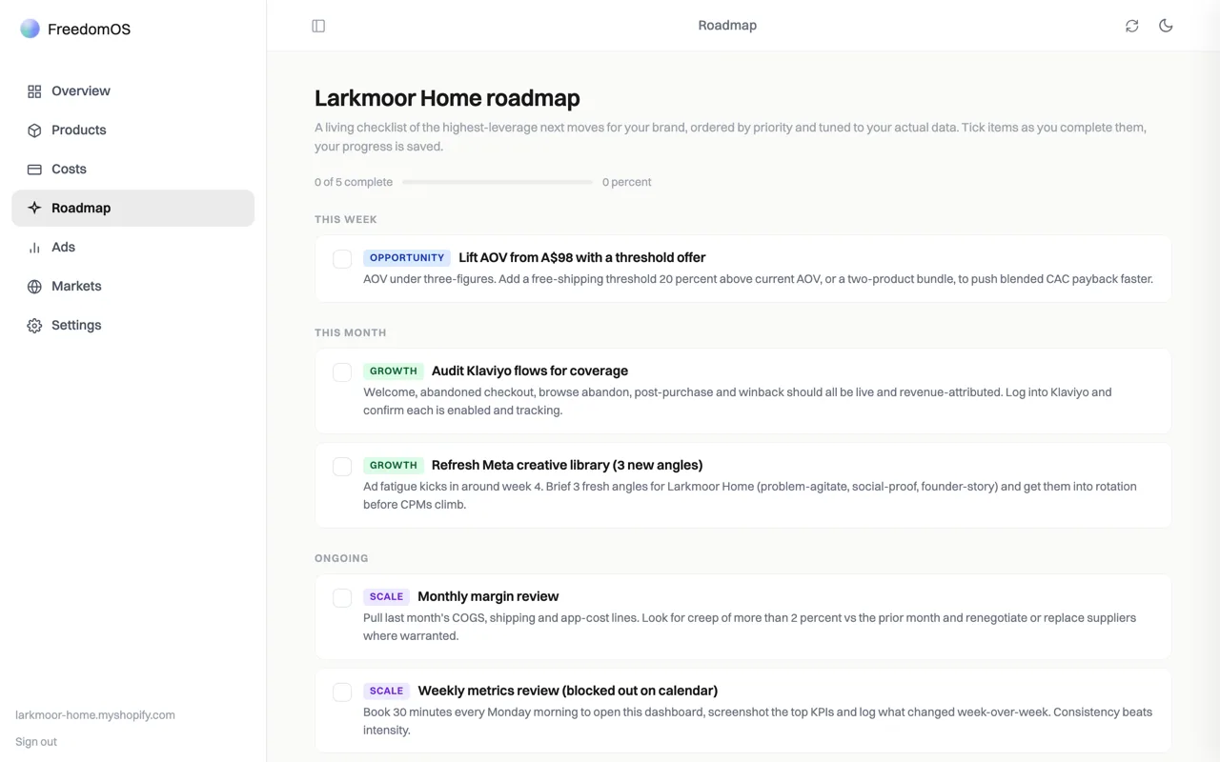Click the '0 of 5 complete' text
The width and height of the screenshot is (1220, 762).
pyautogui.click(x=354, y=182)
